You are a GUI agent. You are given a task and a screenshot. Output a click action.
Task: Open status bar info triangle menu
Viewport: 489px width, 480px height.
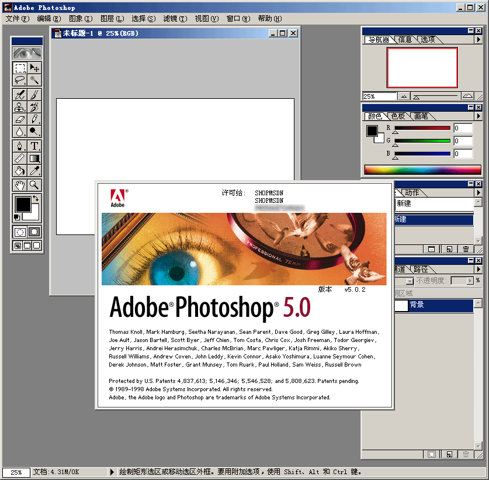[x=112, y=472]
